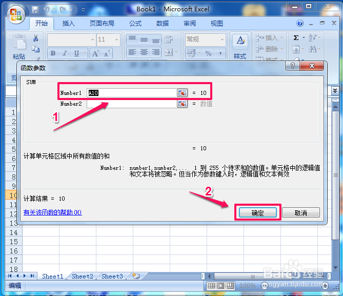Switch to the 插入 ribbon tab
The height and width of the screenshot is (296, 343).
pos(69,23)
